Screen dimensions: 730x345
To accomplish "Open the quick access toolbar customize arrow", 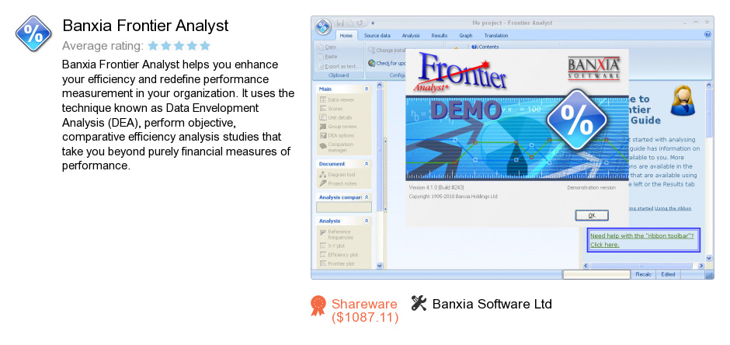I will [x=373, y=23].
